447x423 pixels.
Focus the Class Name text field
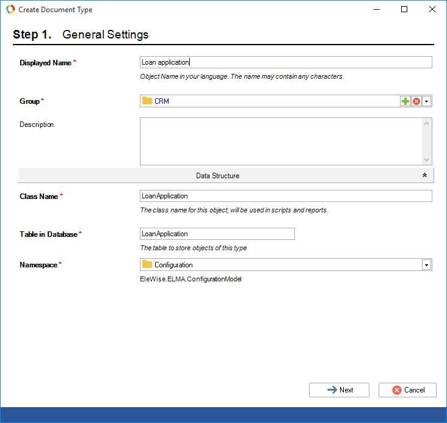286,196
